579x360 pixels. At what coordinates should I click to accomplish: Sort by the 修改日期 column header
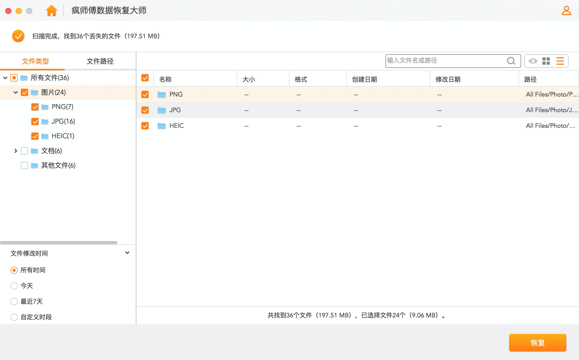[448, 79]
